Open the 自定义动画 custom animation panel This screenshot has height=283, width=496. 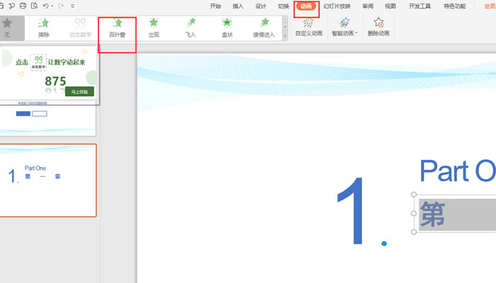coord(308,27)
